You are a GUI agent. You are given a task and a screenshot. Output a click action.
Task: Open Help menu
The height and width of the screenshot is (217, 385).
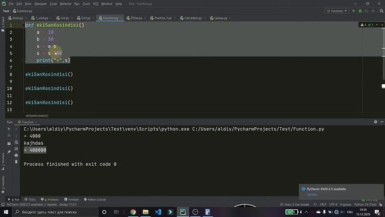pos(119,4)
